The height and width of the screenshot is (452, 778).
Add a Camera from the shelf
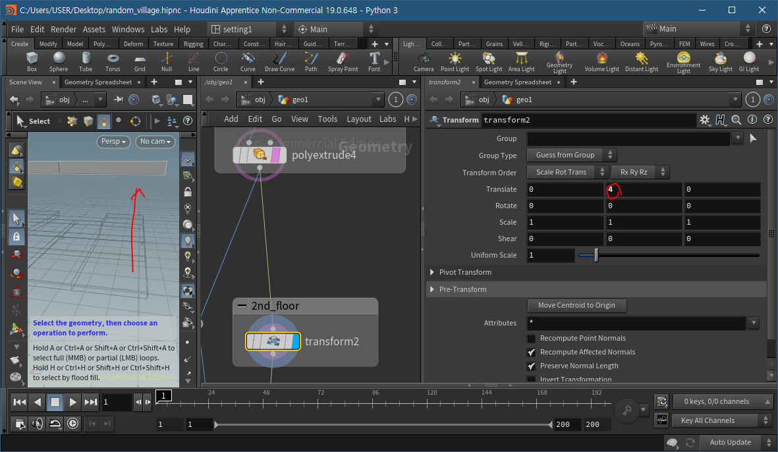[x=424, y=62]
